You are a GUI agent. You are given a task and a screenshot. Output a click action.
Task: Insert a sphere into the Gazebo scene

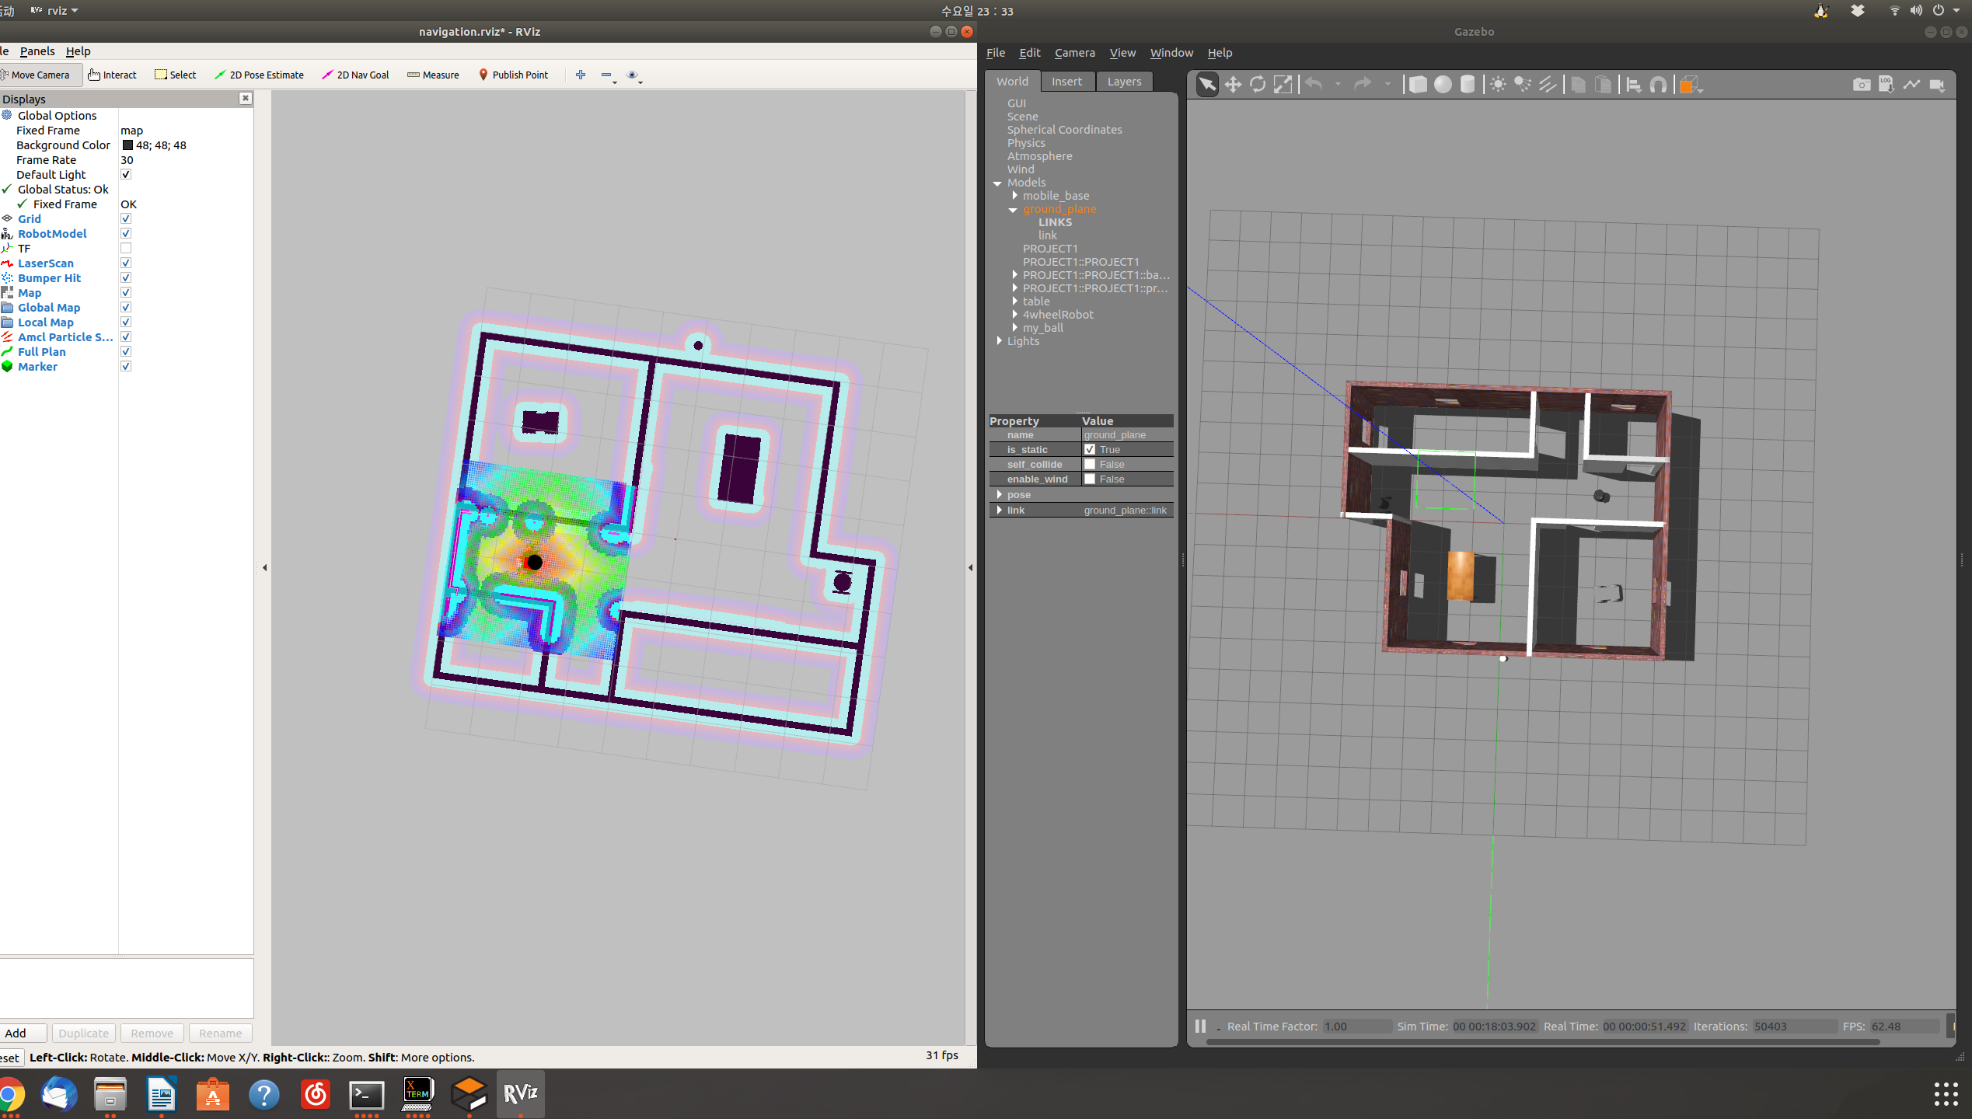(x=1442, y=84)
